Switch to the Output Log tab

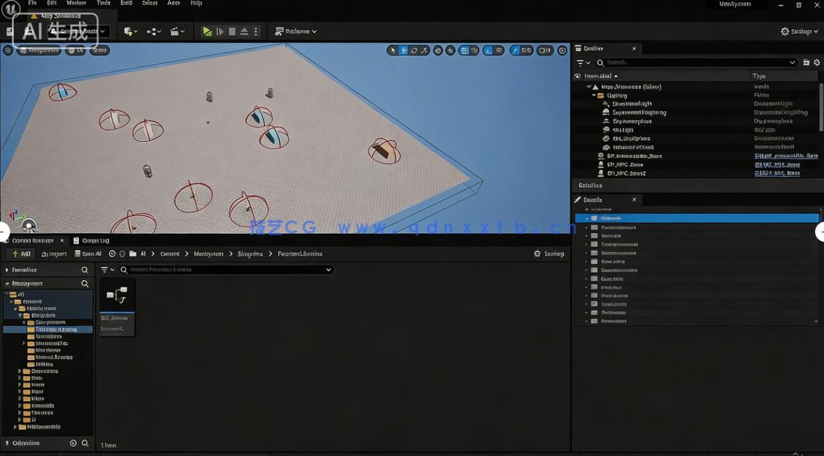[91, 241]
